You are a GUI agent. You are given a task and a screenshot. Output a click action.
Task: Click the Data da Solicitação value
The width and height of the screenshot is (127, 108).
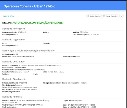94,34
